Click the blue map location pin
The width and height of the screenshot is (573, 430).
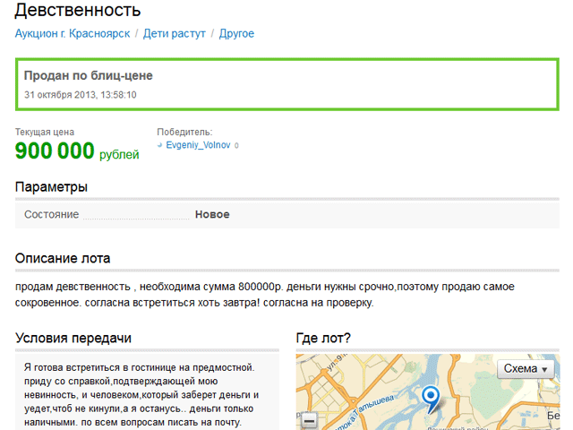[432, 397]
